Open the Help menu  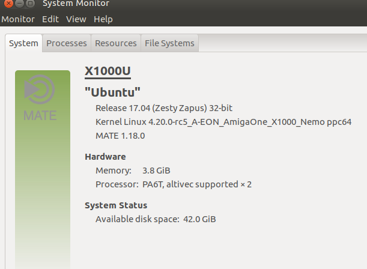click(x=103, y=19)
